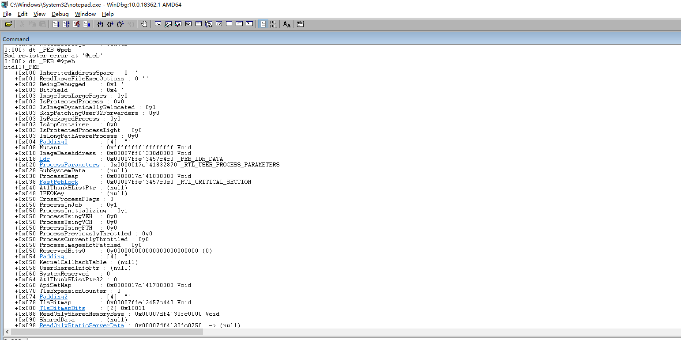Screen dimensions: 681x340
Task: Open the Locals window toolbar icon
Action: click(178, 24)
